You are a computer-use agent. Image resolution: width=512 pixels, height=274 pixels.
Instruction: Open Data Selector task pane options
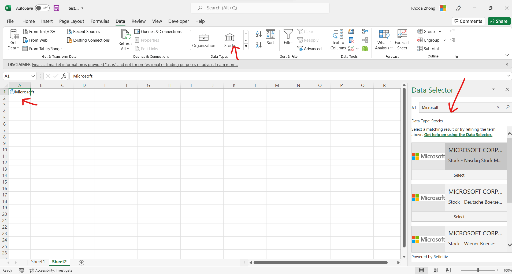[493, 89]
